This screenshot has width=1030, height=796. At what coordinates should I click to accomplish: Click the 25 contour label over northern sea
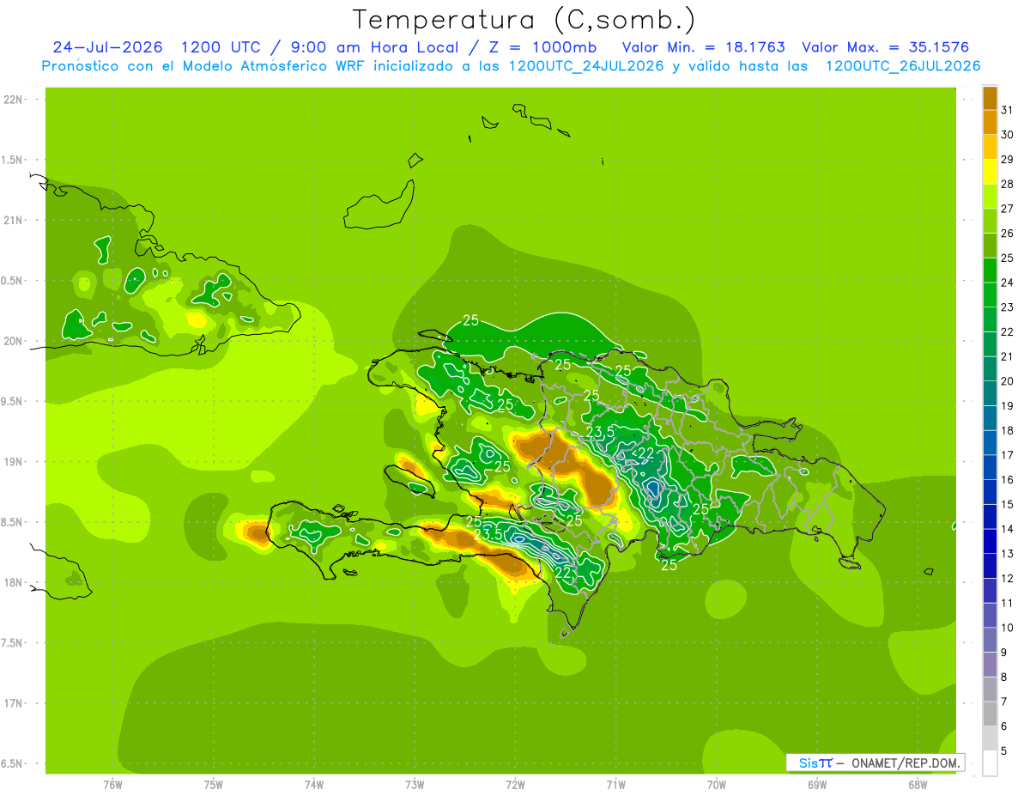point(470,320)
